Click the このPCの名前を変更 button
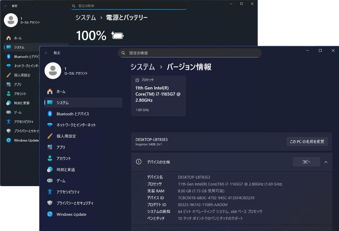Screen dimensions: 339x231 (x=307, y=142)
